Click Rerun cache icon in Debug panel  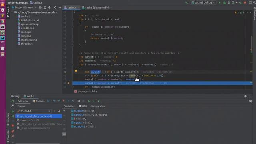[12, 101]
